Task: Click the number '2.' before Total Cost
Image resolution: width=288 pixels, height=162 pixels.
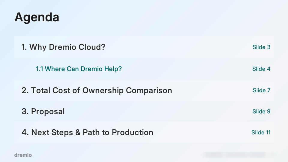Action: pos(25,90)
